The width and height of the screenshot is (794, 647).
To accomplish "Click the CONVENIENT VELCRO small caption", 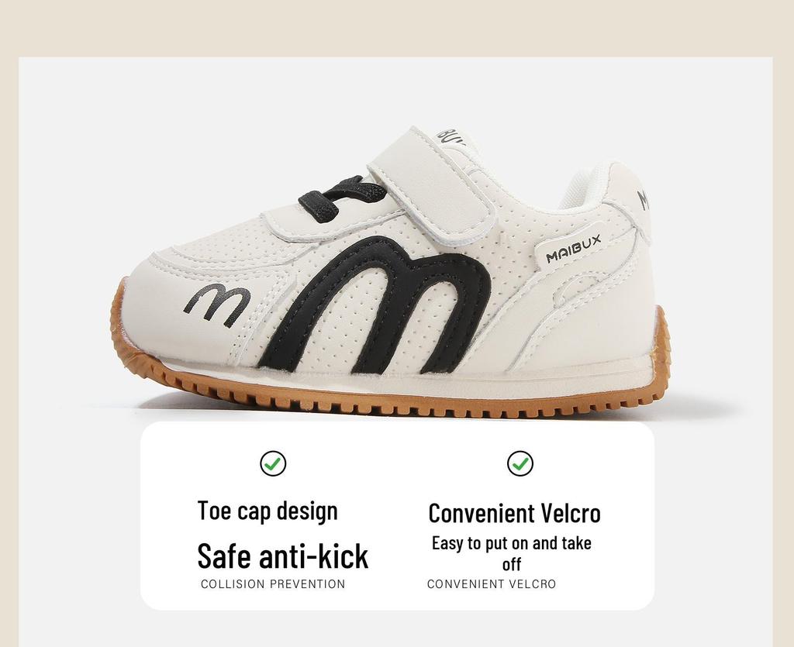I will [x=491, y=583].
